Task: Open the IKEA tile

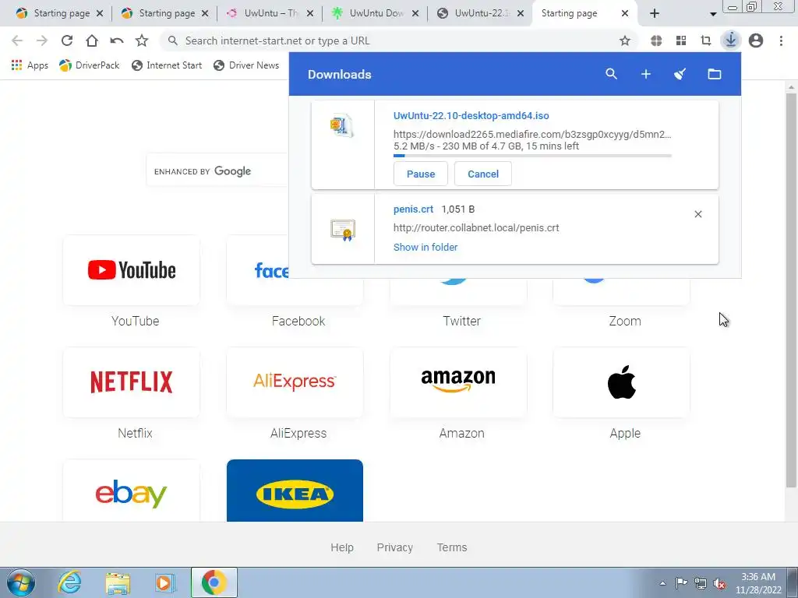Action: [x=295, y=491]
